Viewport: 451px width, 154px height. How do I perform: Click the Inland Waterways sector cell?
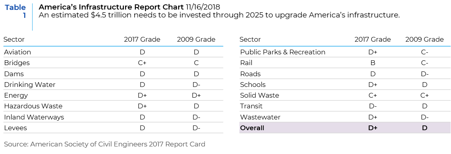[x=34, y=117]
